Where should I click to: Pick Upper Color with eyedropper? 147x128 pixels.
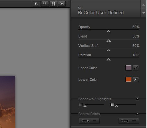136,68
